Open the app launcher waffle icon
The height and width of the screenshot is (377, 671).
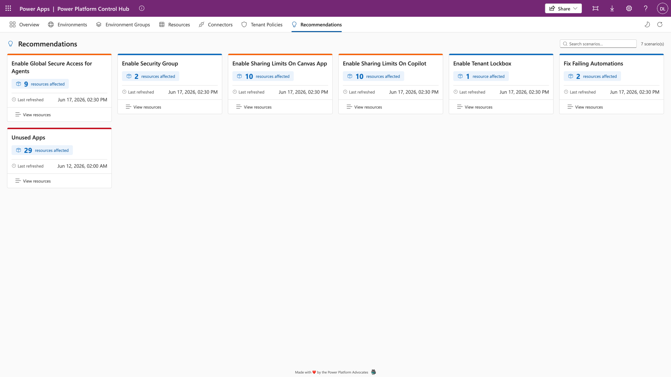pos(8,8)
